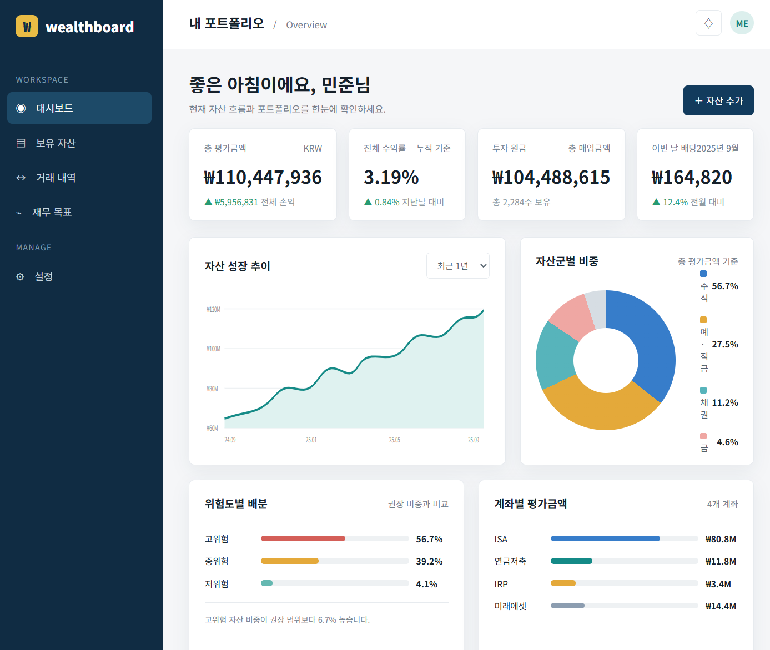
Task: Click the 고위험 자산 비중 notice text
Action: click(x=287, y=619)
